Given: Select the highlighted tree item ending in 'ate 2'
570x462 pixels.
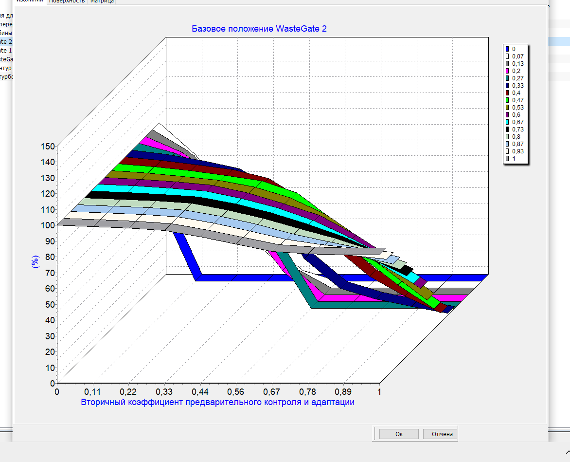Looking at the screenshot, I should [x=6, y=41].
